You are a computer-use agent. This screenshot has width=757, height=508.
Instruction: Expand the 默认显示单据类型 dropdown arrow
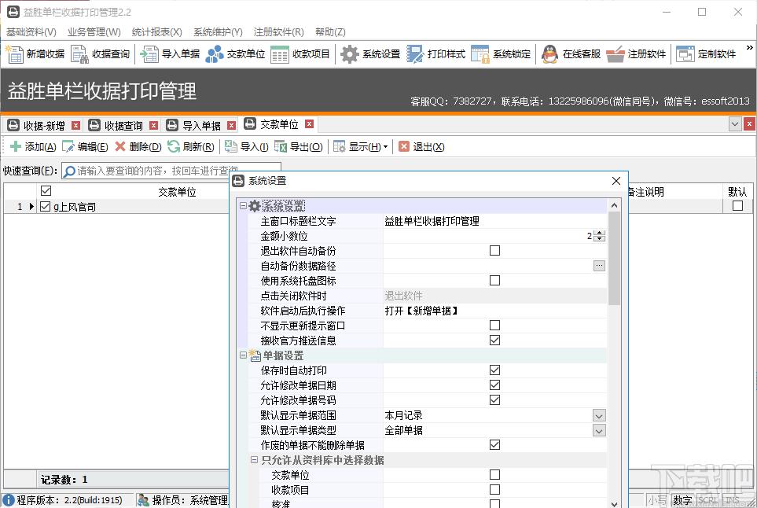tap(599, 431)
